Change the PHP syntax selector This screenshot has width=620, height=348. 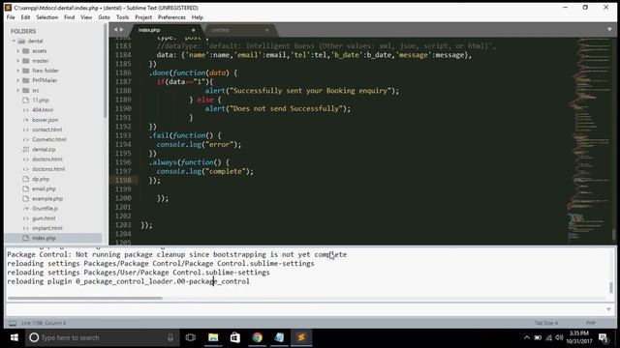591,323
